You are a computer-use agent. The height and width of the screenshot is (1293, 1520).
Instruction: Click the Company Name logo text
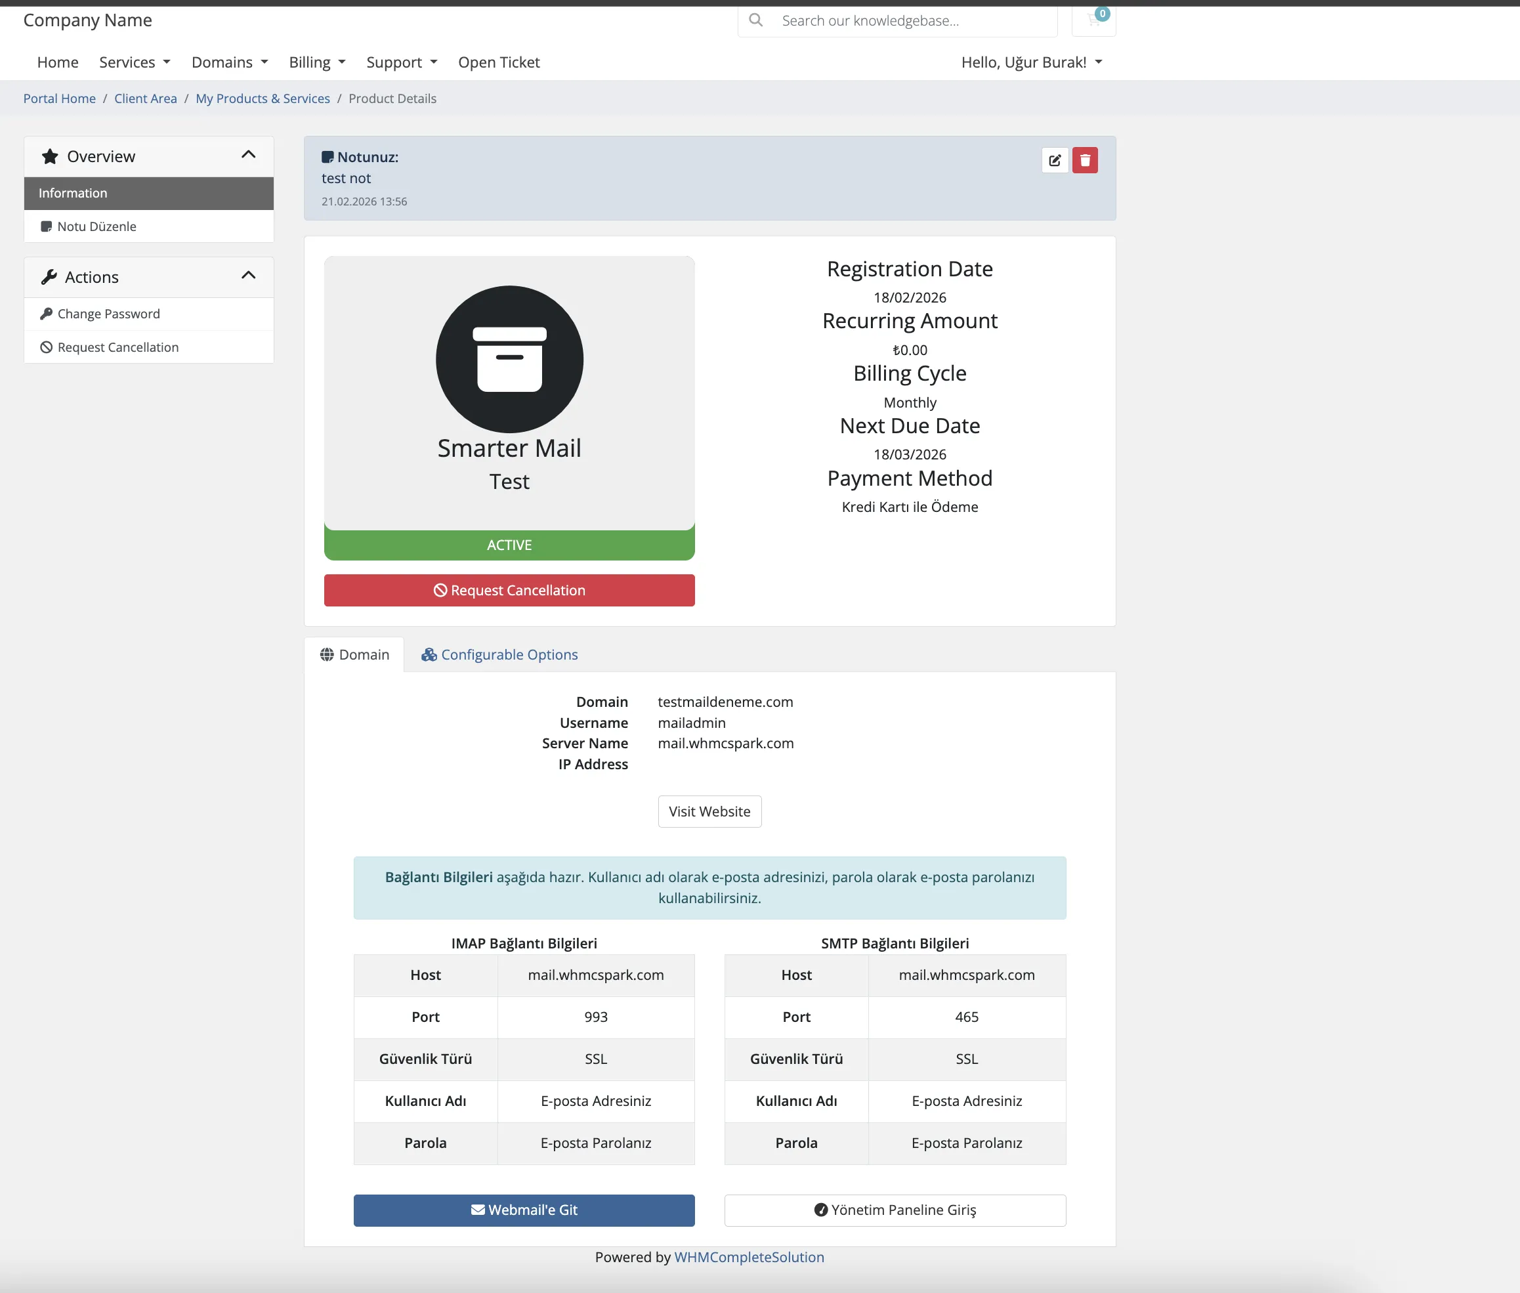(x=88, y=20)
